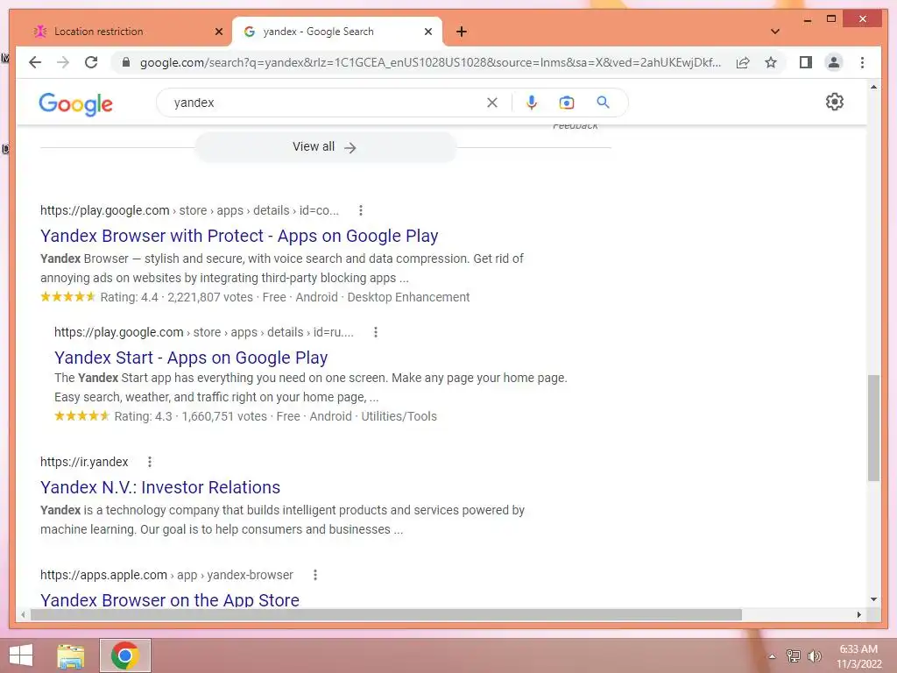This screenshot has width=897, height=673.
Task: Click the apps.apple.com result URL
Action: tap(166, 575)
